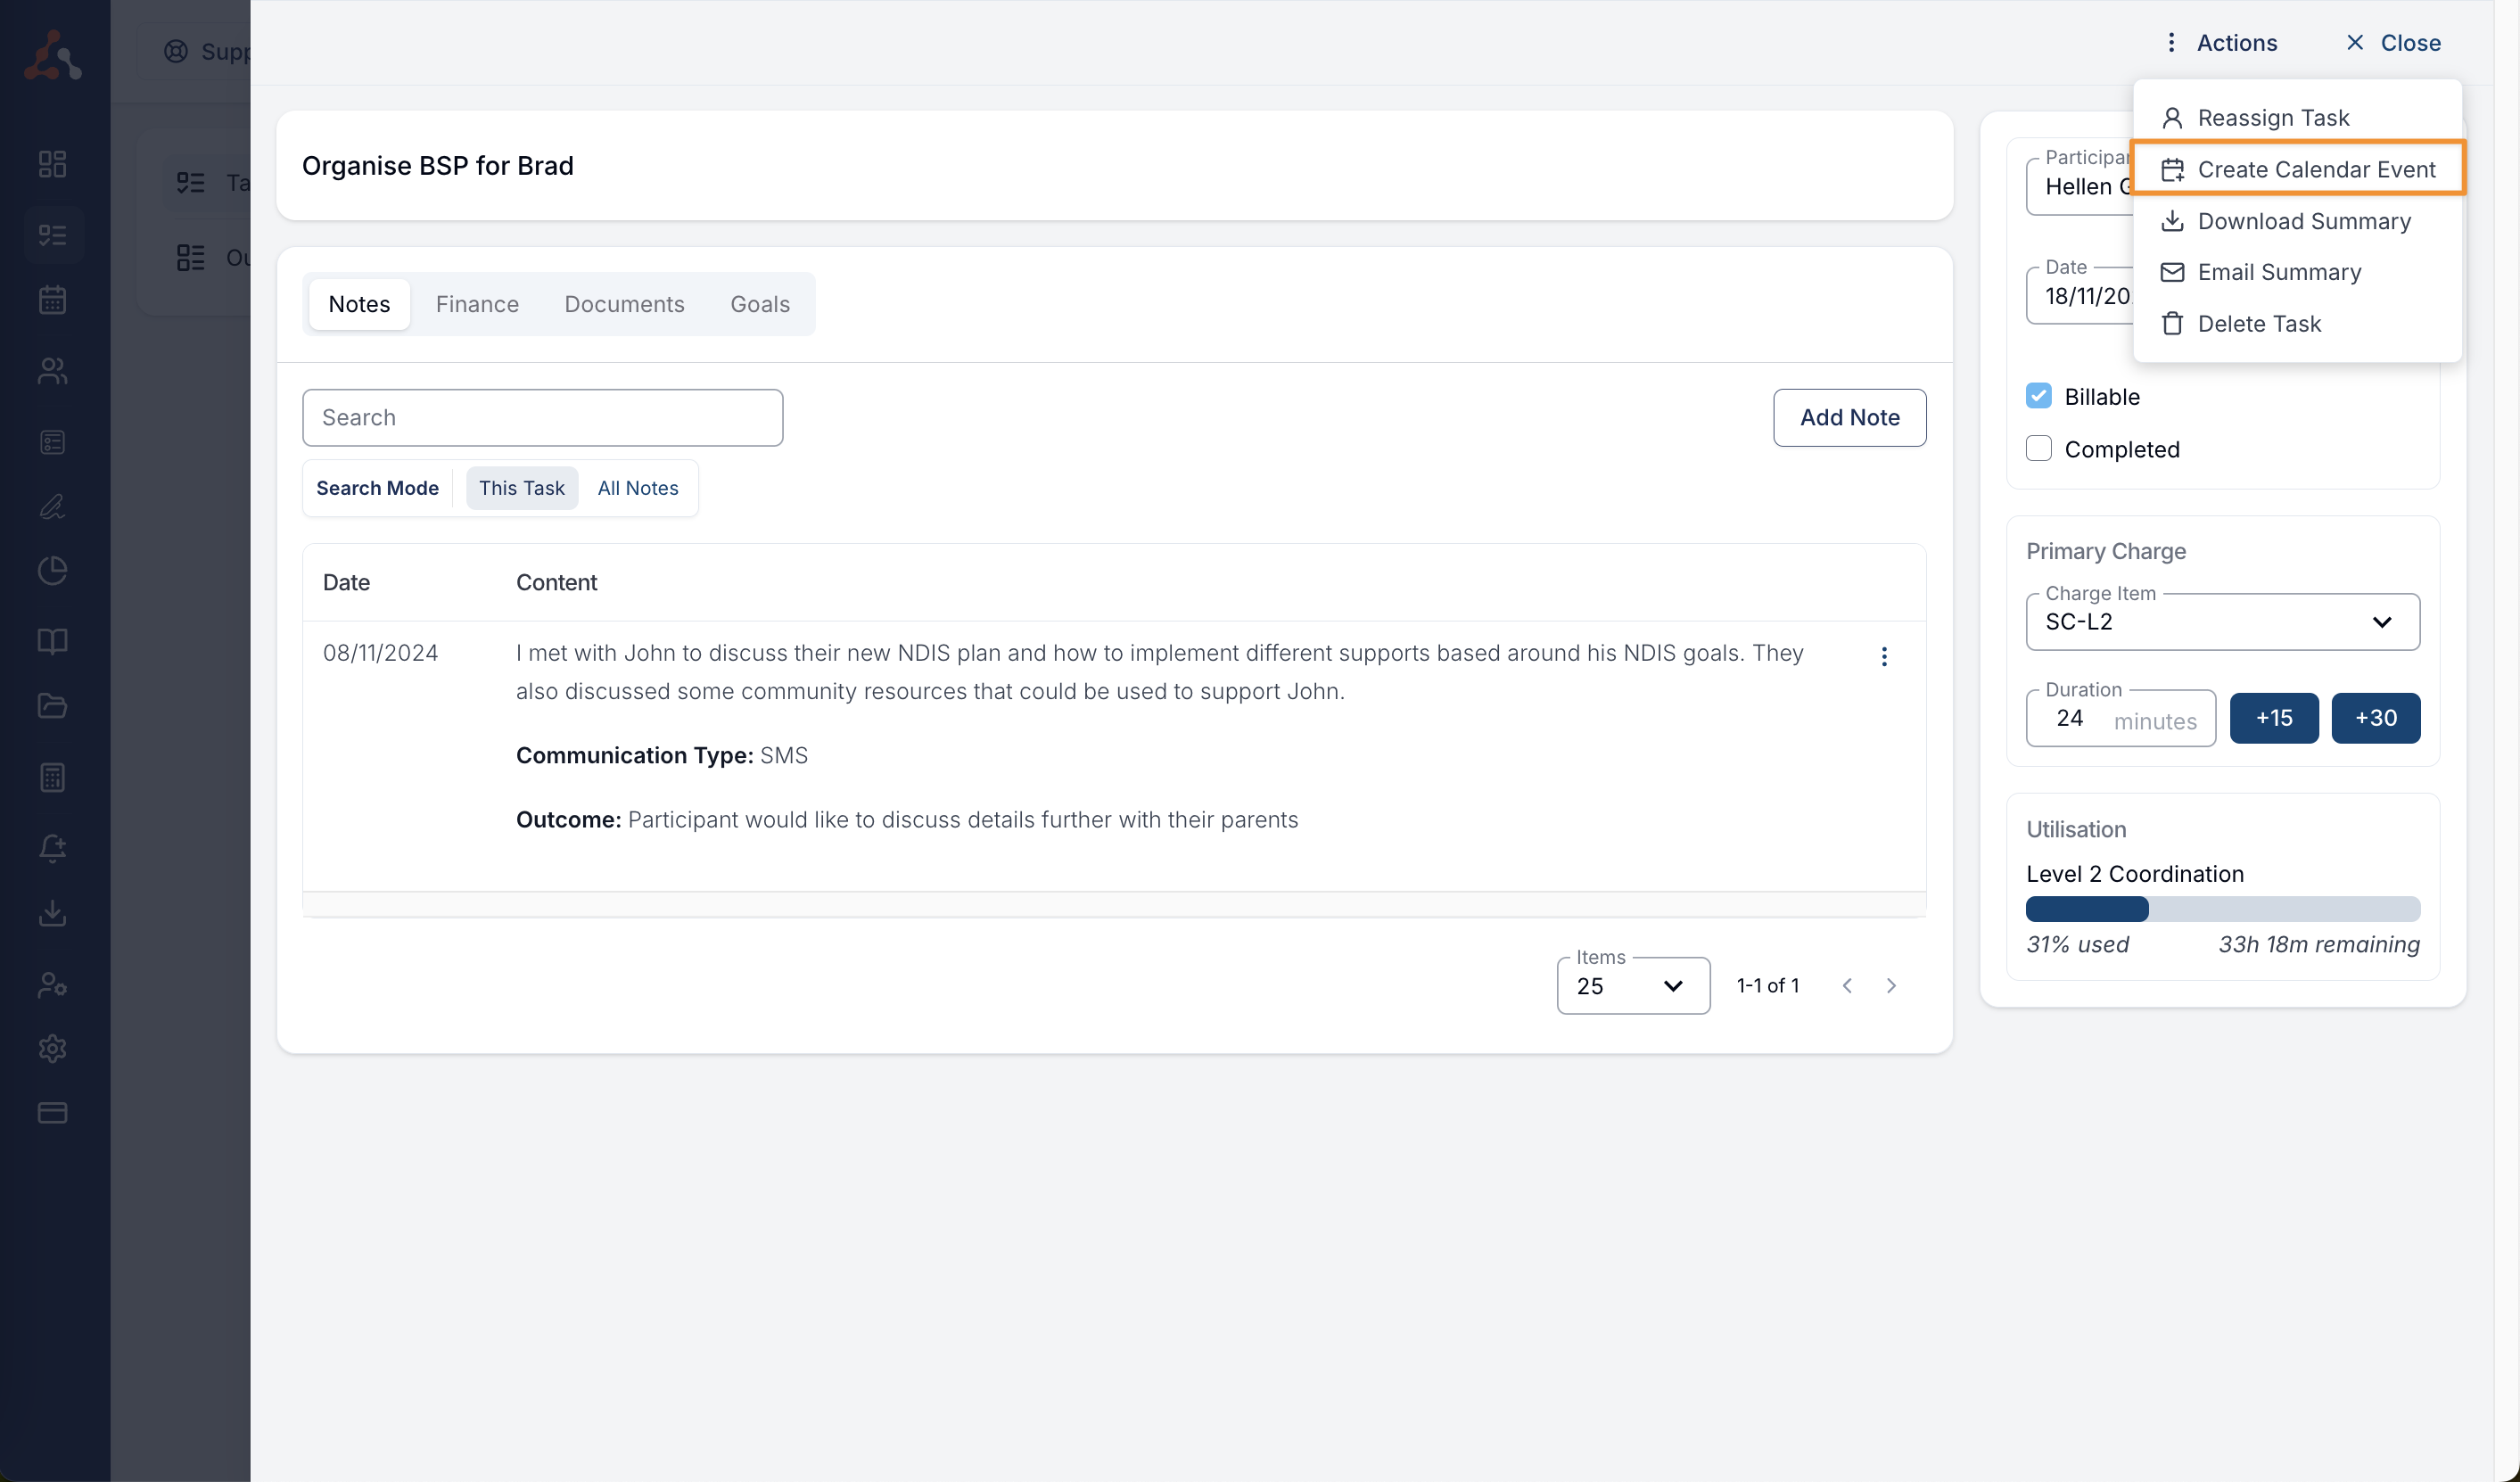Click into the notes Search field

click(x=542, y=418)
